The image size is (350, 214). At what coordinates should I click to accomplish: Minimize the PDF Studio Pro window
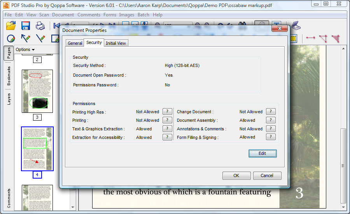point(316,4)
